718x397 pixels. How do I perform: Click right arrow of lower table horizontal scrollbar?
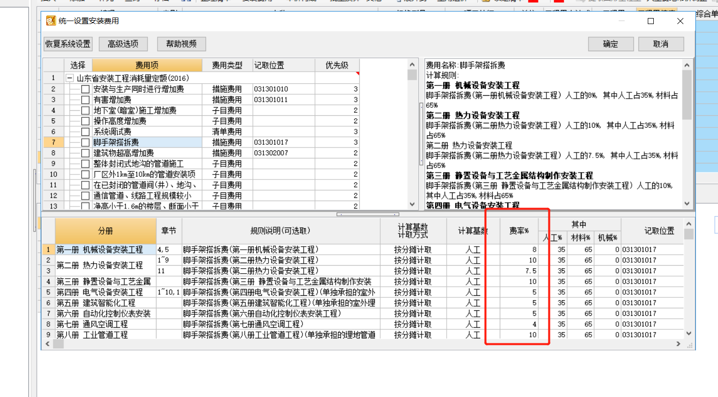click(x=678, y=344)
